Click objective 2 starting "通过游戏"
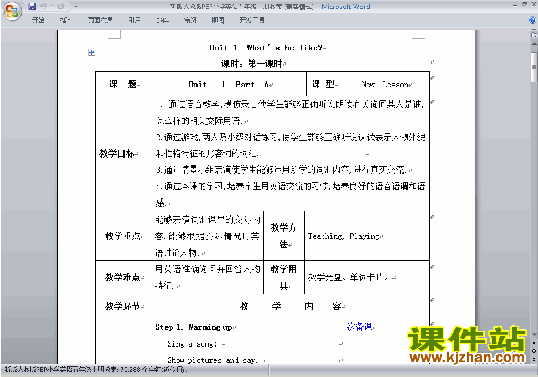 pos(290,145)
